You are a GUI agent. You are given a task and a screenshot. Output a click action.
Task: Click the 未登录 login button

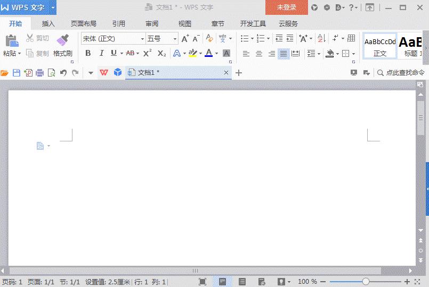coord(287,7)
